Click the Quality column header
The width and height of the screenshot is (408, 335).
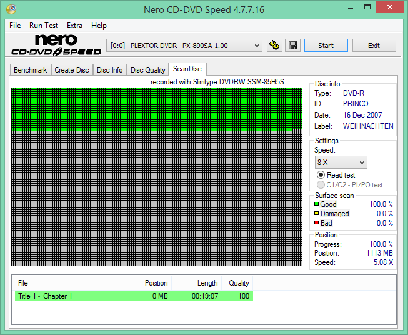click(237, 283)
